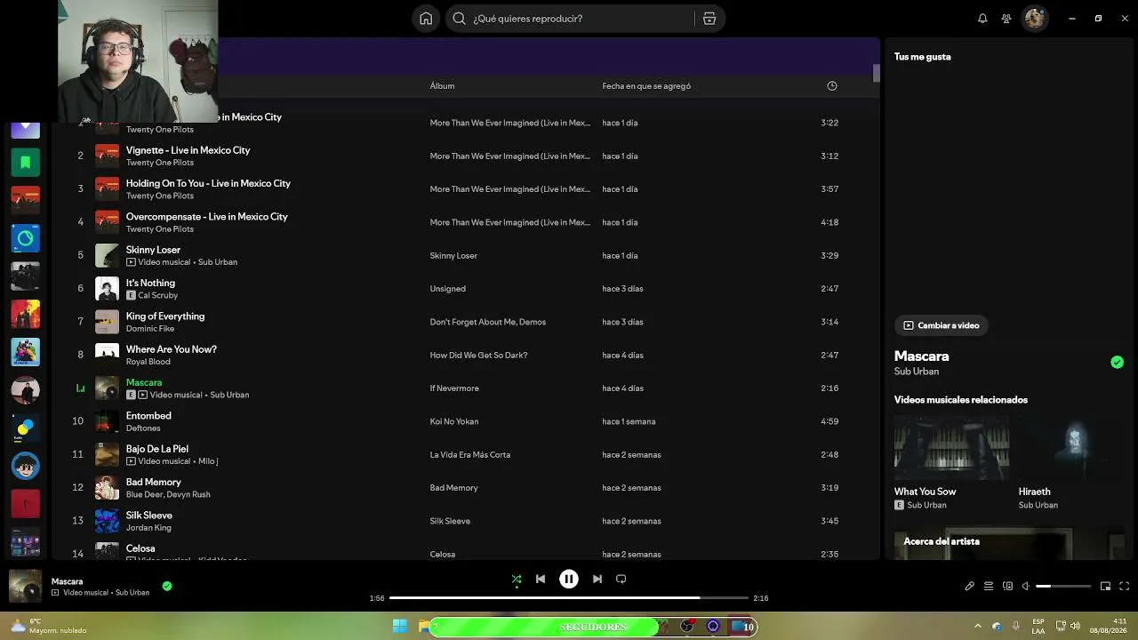Enter full screen mode in the player bar
The image size is (1138, 640).
tap(1124, 587)
